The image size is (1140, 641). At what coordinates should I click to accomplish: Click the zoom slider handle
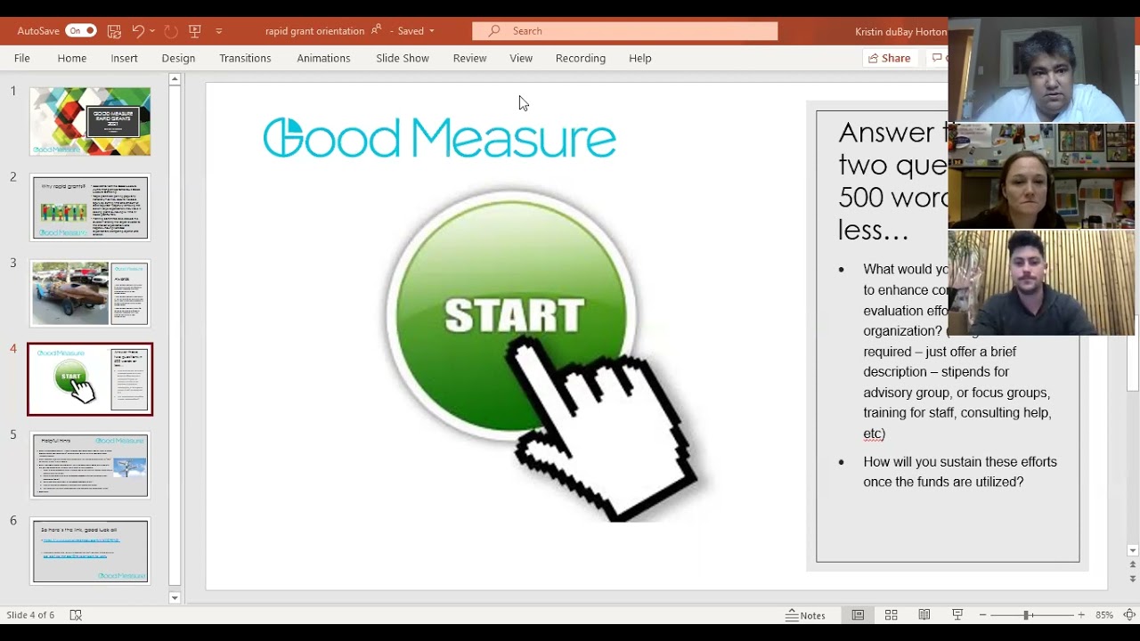click(1026, 615)
